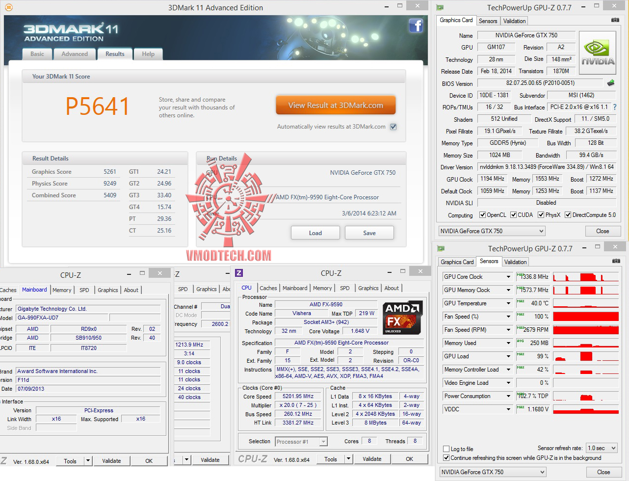Click OK in the CPU-Z Mainboard window
This screenshot has height=481, width=629.
click(149, 461)
